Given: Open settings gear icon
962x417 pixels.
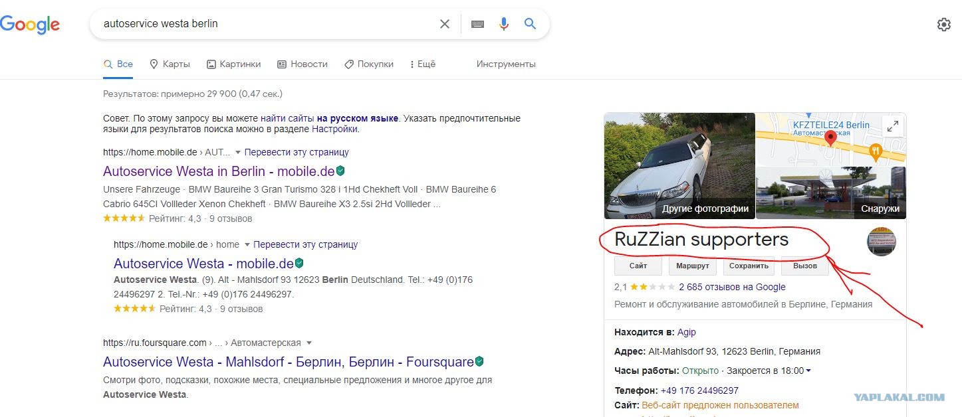Looking at the screenshot, I should point(943,25).
